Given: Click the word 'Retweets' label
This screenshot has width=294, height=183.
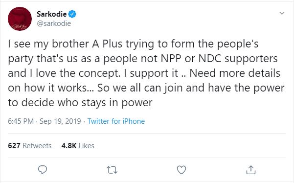Looking at the screenshot, I should click(x=37, y=146).
